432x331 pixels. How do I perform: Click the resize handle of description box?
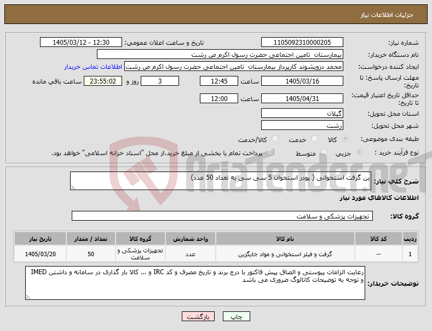click(73, 187)
